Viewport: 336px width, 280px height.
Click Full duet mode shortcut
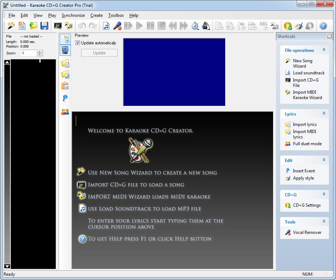coord(307,144)
